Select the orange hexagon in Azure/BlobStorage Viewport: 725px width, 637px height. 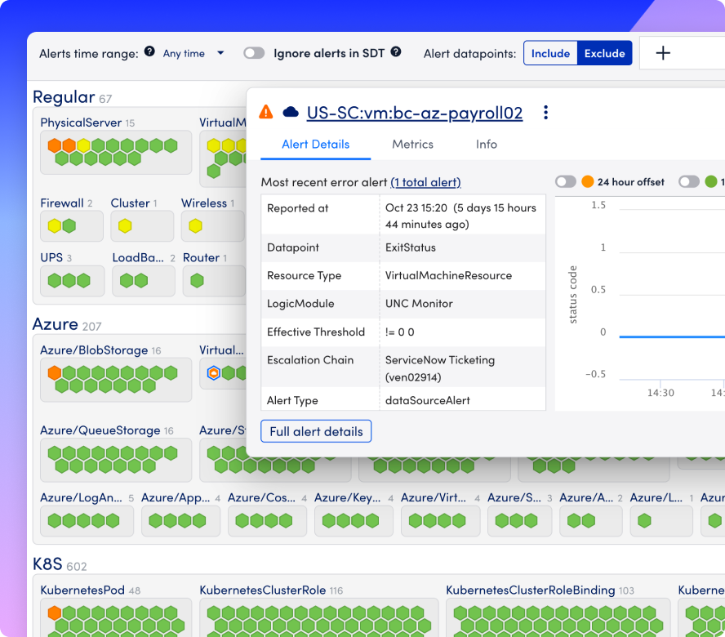55,373
